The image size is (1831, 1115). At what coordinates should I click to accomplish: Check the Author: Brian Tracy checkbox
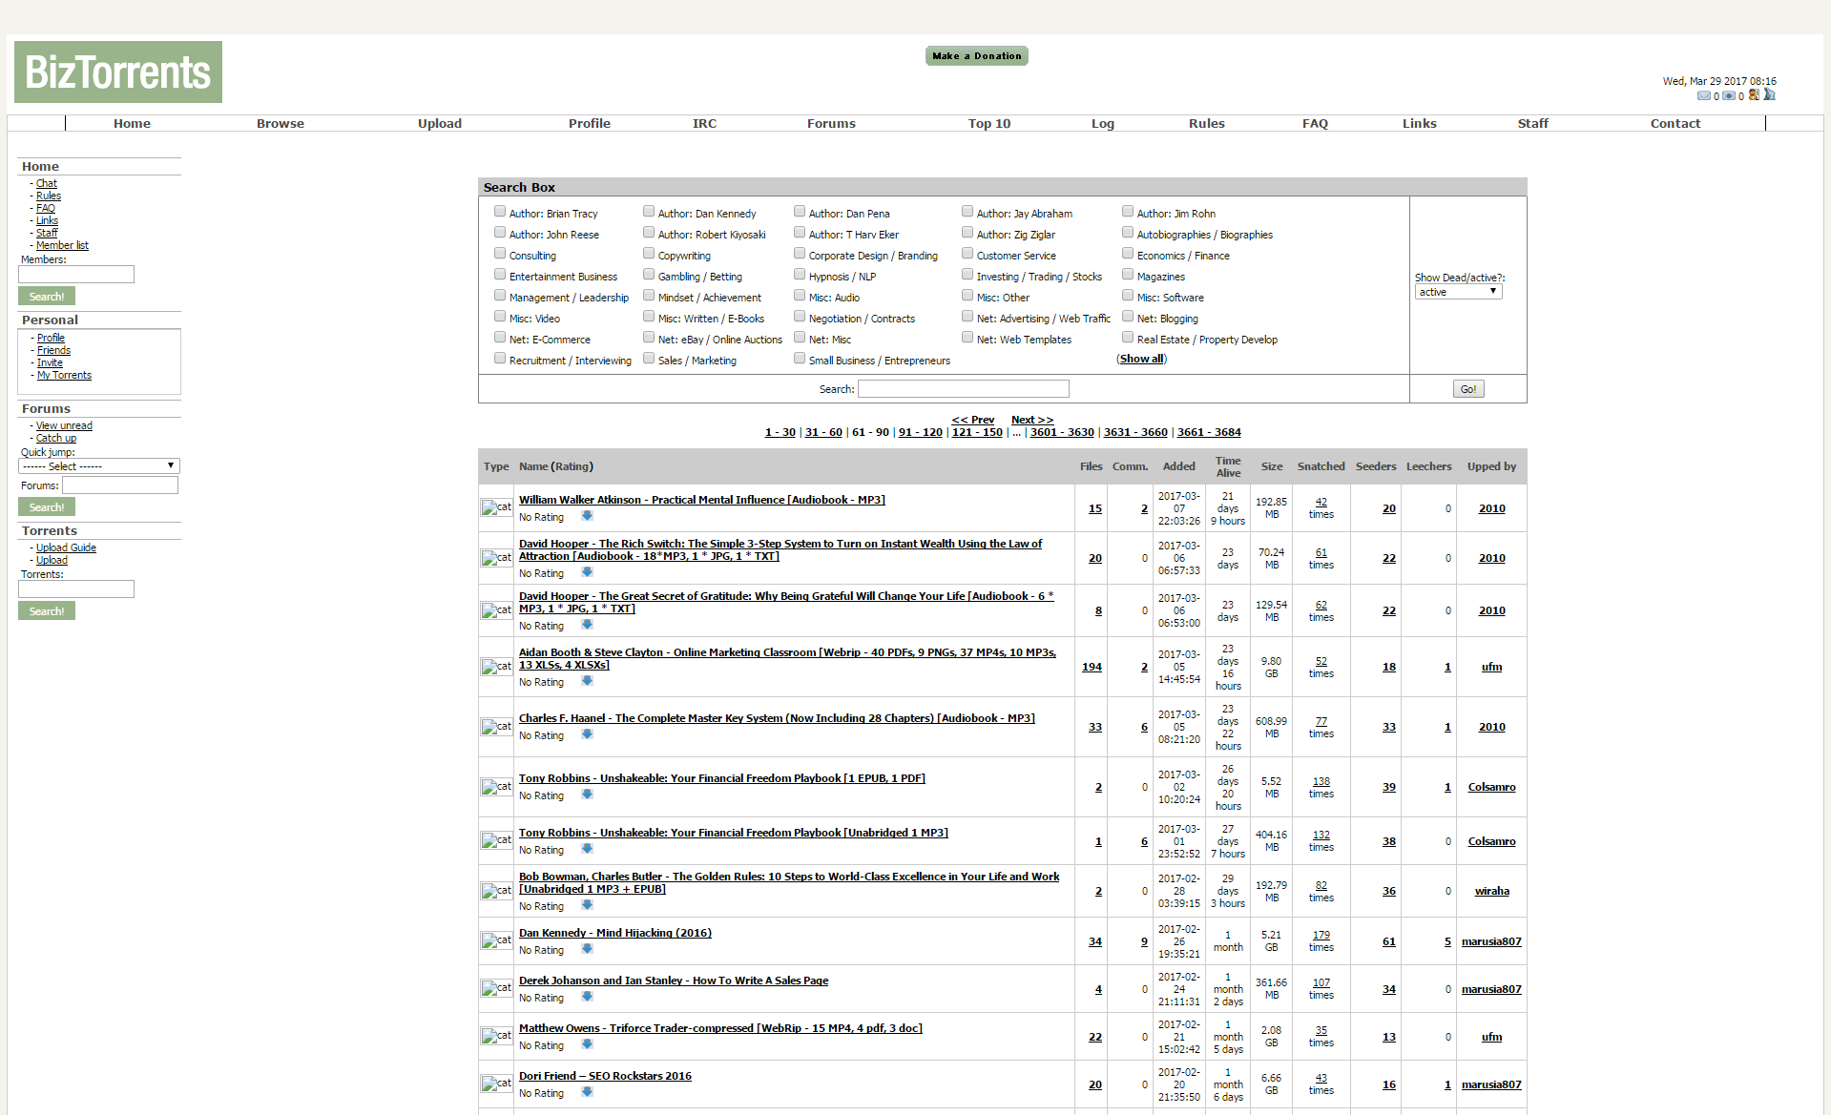tap(500, 212)
